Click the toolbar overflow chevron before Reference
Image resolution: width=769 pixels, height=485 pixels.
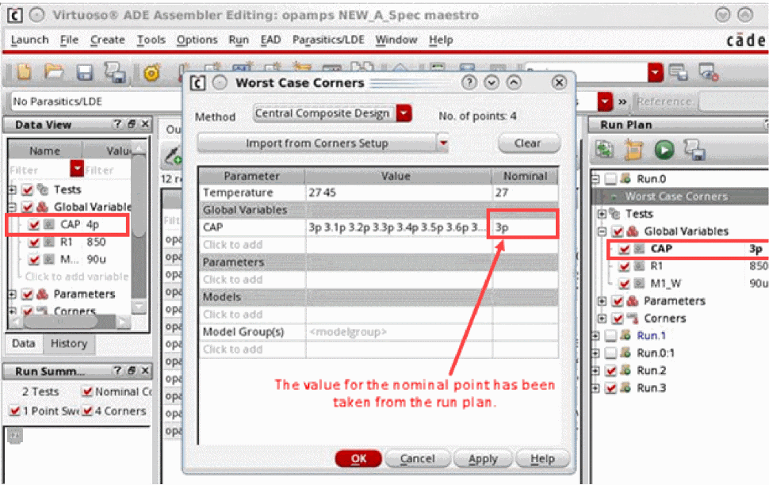click(x=622, y=101)
